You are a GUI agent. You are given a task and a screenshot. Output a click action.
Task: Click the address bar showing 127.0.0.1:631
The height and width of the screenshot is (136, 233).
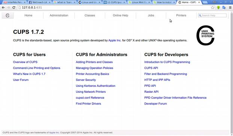pos(114,8)
